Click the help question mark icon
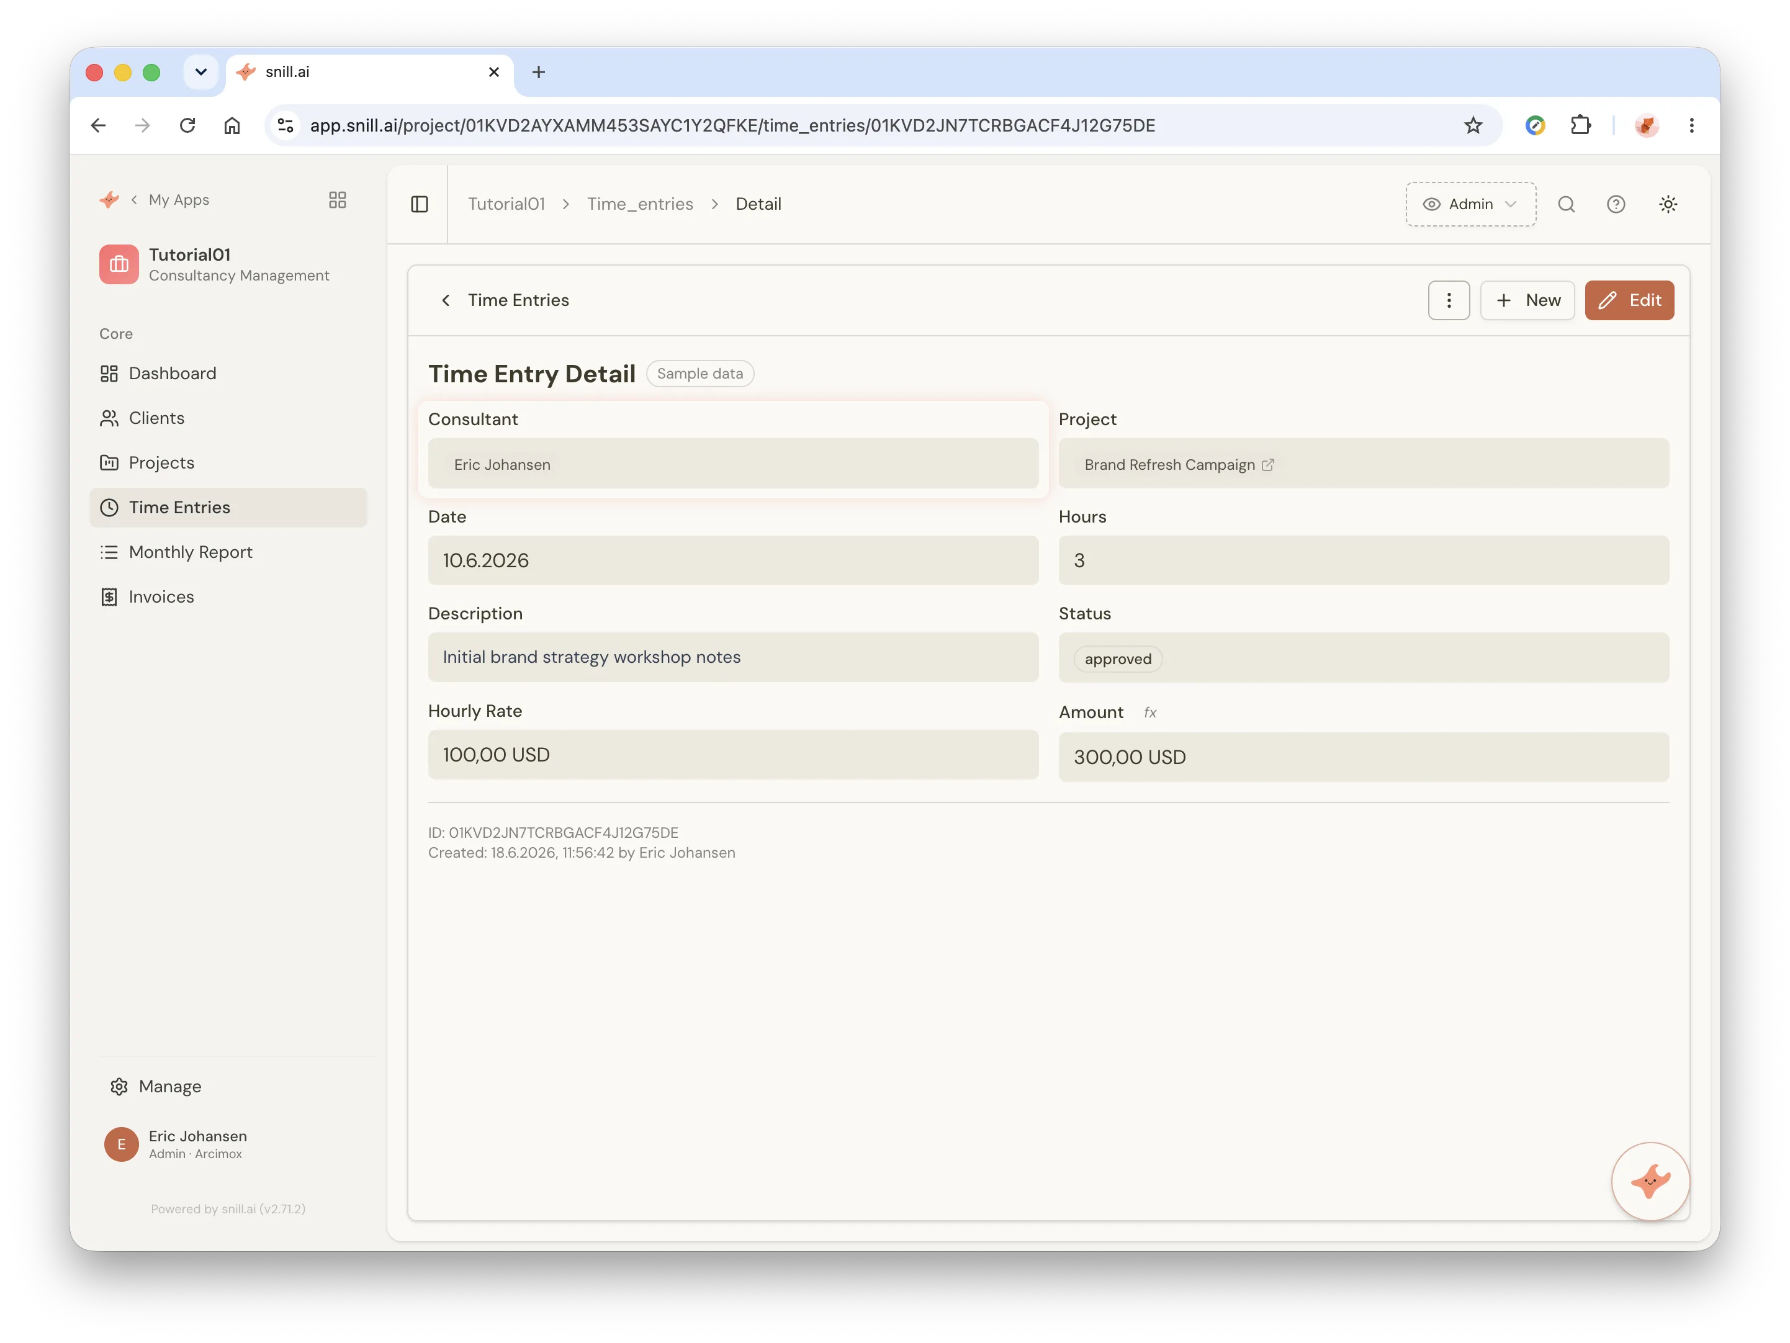 pyautogui.click(x=1615, y=204)
